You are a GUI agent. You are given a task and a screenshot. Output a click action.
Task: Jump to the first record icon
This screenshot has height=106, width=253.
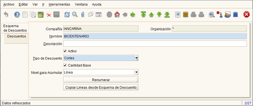tap(143, 15)
